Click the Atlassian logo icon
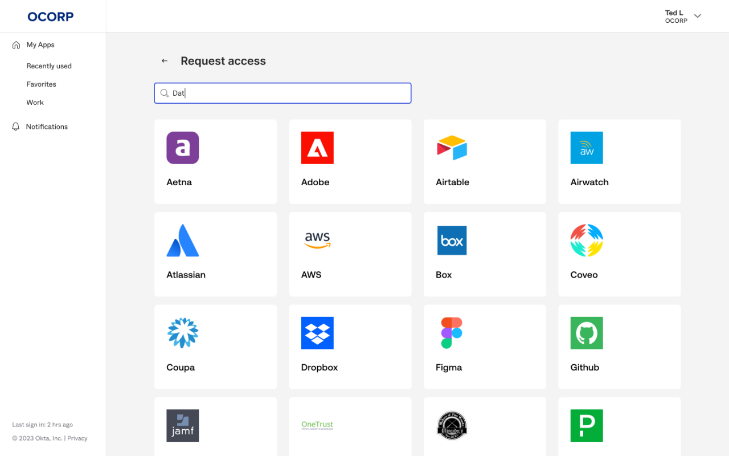The height and width of the screenshot is (456, 729). (182, 241)
